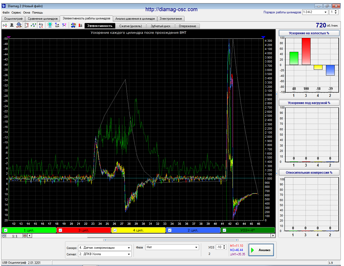
Task: Click the RPM magnifier icon
Action: [19, 25]
